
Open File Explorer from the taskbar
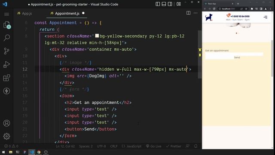click(x=11, y=152)
